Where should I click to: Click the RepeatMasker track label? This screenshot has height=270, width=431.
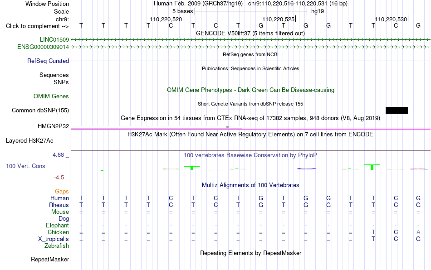50,259
